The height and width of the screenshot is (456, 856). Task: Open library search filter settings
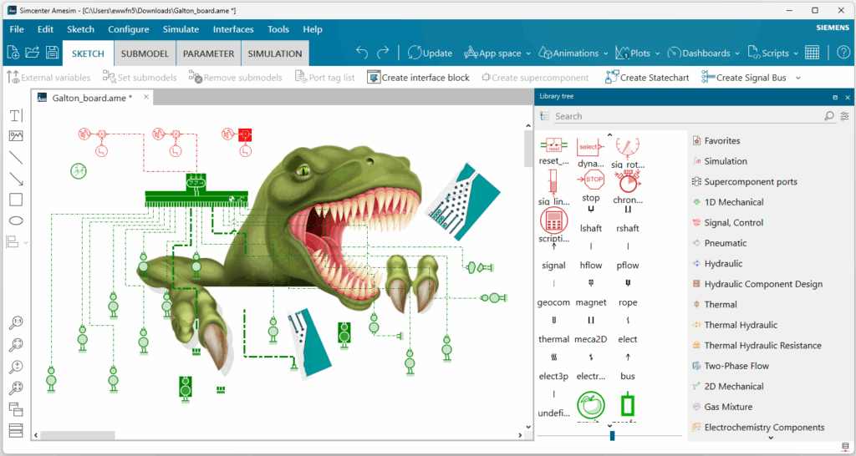844,116
